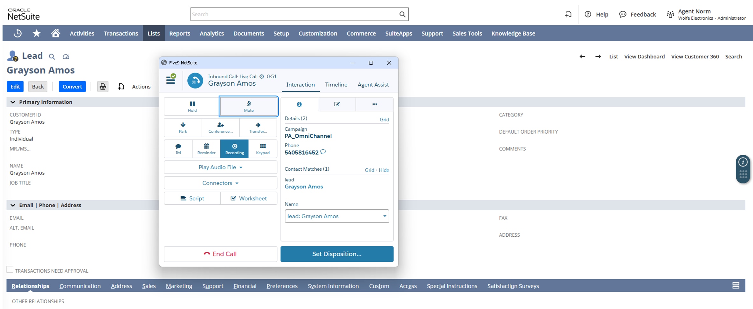Click the Recent Records clock icon

click(x=18, y=33)
